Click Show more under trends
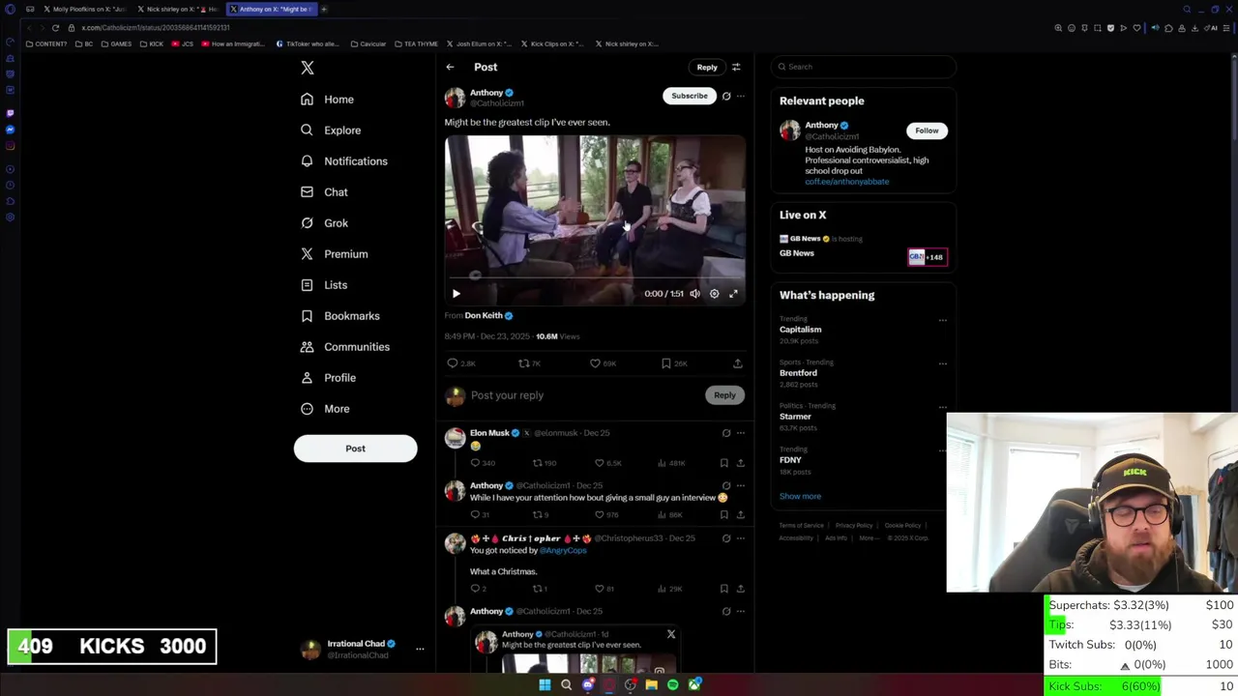Viewport: 1238px width, 696px height. (800, 496)
